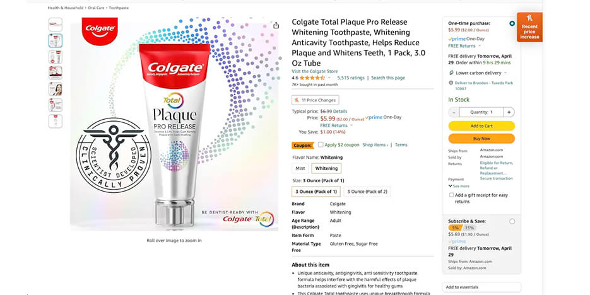The image size is (590, 295).
Task: Click the Add to Cart button
Action: (481, 126)
